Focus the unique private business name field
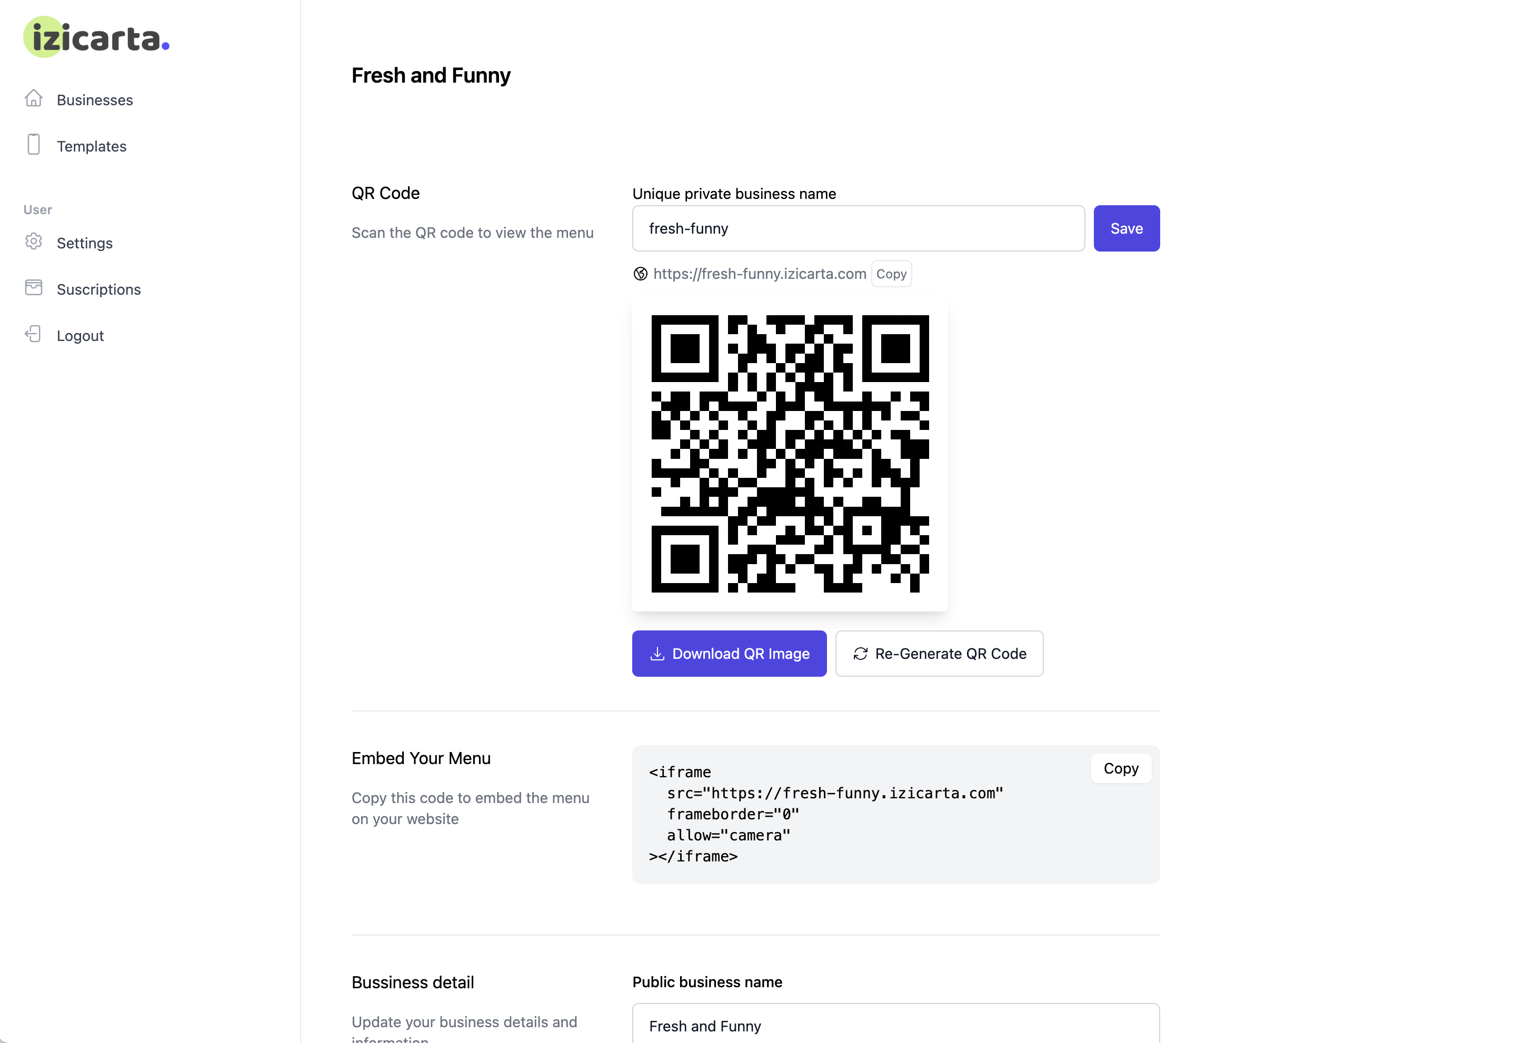Viewport: 1515px width, 1043px height. pyautogui.click(x=859, y=229)
